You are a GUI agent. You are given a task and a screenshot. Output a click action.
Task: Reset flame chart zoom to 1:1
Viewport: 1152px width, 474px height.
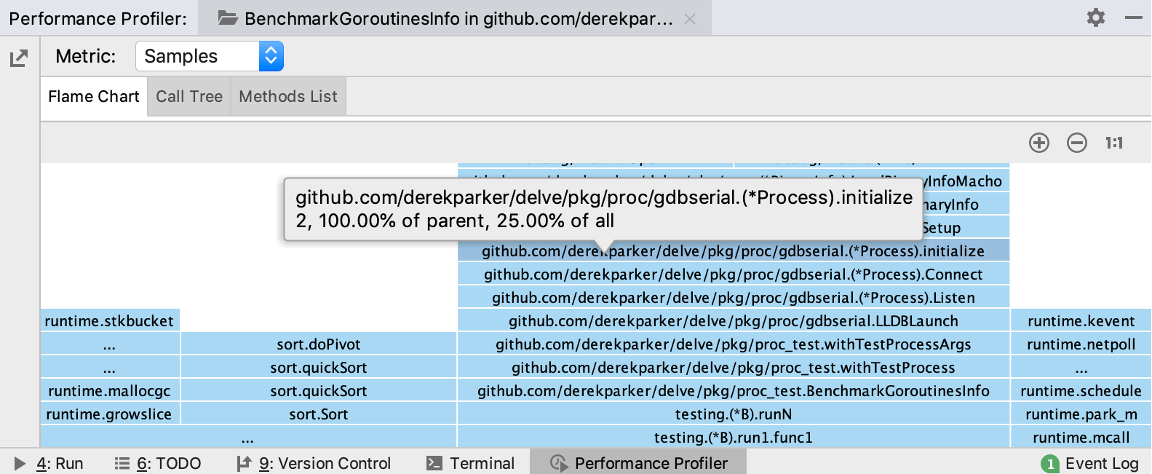[x=1114, y=143]
